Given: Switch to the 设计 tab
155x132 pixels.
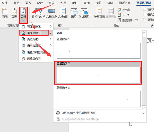Looking at the screenshot, I should 40,3.
